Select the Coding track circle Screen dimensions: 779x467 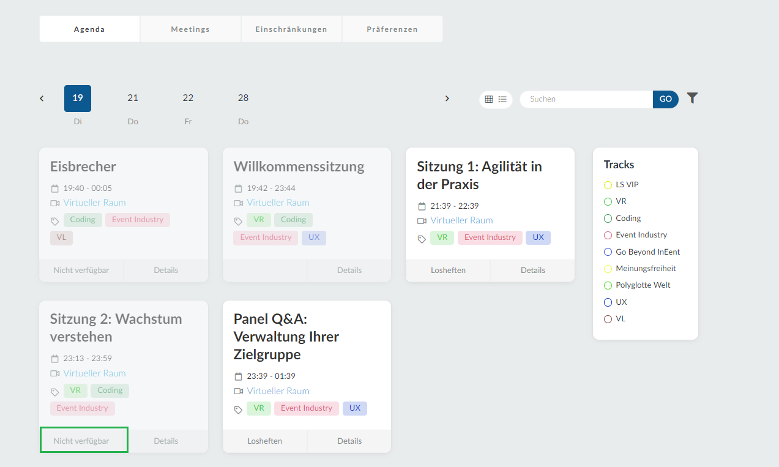[x=608, y=219]
